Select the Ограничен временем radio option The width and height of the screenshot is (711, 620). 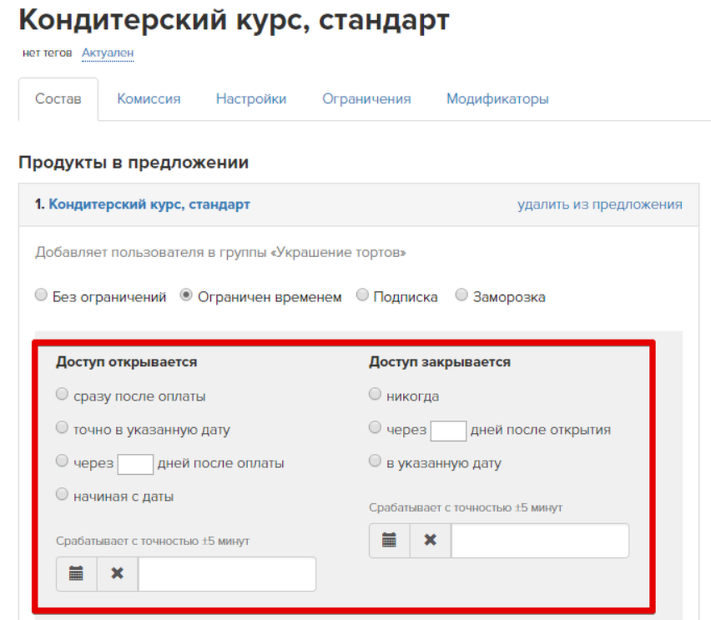(x=186, y=295)
